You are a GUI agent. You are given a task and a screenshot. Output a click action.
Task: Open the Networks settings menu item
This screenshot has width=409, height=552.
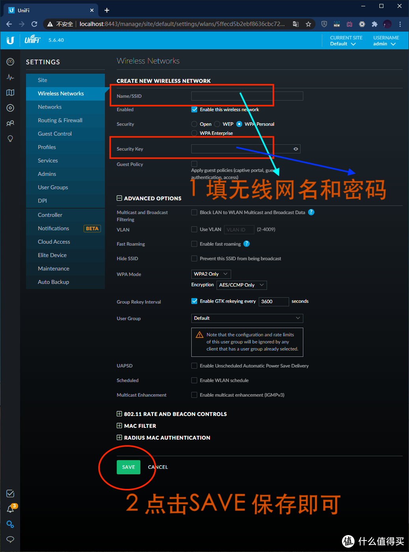pyautogui.click(x=65, y=107)
